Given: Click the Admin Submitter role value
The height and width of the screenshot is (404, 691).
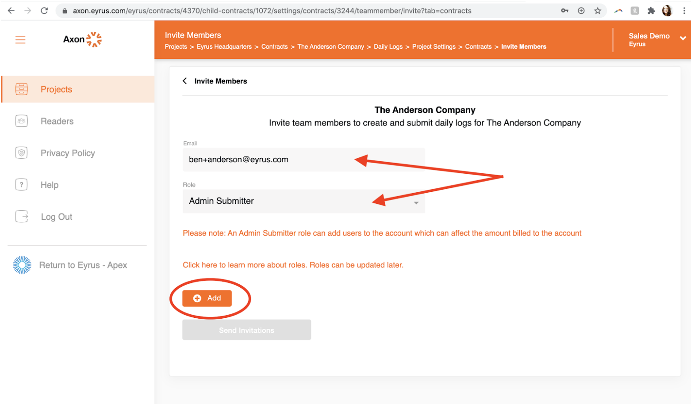Looking at the screenshot, I should [x=221, y=201].
